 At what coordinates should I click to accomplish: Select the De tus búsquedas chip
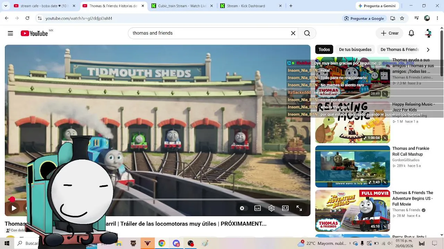355,49
